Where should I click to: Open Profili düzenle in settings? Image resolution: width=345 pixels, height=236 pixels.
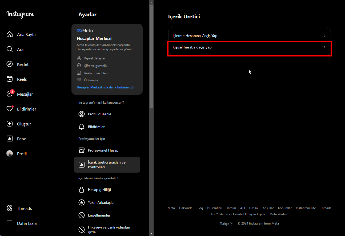click(x=99, y=114)
